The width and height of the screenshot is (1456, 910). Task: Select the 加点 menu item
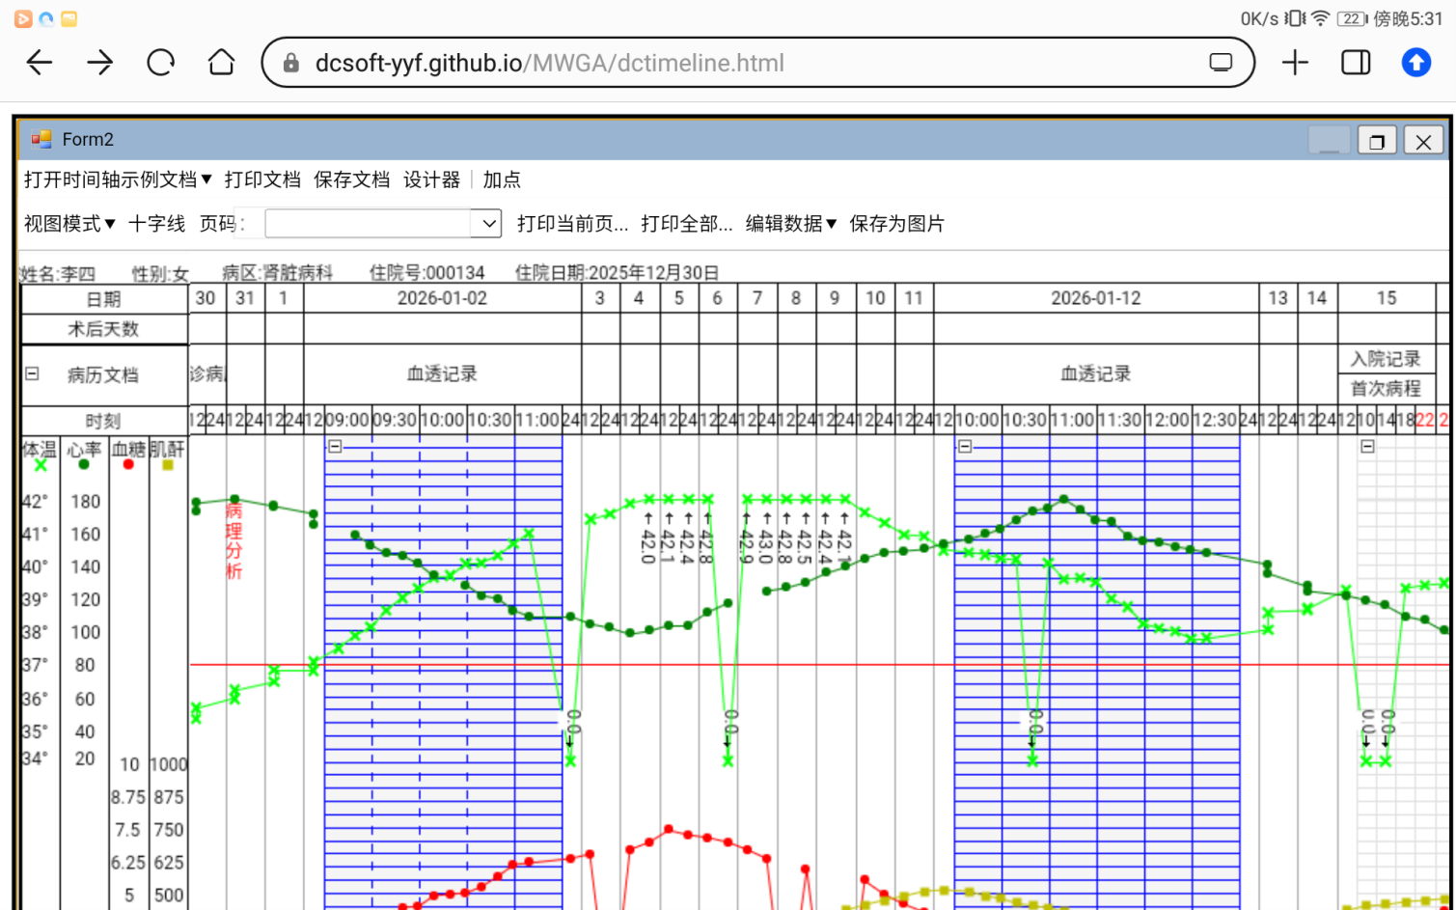502,179
